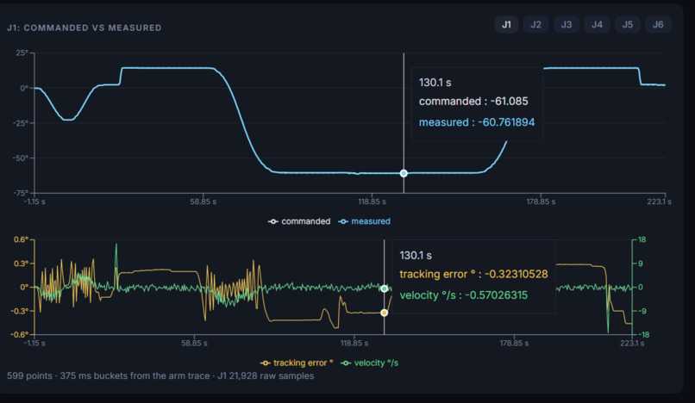
Task: Toggle the commanded series in legend
Action: pos(299,221)
